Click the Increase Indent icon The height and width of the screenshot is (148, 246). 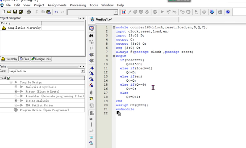click(x=91, y=55)
